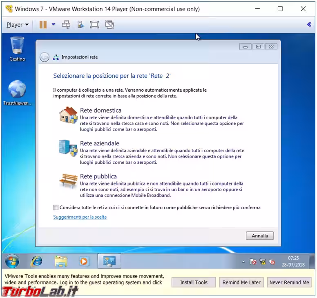Pause the virtual machine
This screenshot has width=317, height=298.
coord(43,25)
